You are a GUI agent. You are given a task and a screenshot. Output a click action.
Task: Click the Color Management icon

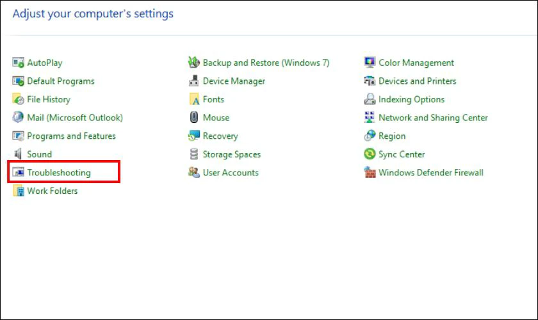[x=370, y=63]
